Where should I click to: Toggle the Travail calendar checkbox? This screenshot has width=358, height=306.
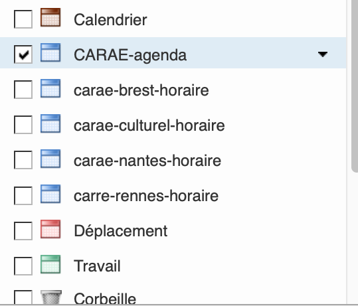(23, 266)
